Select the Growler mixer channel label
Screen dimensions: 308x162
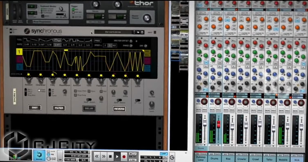[242, 159]
